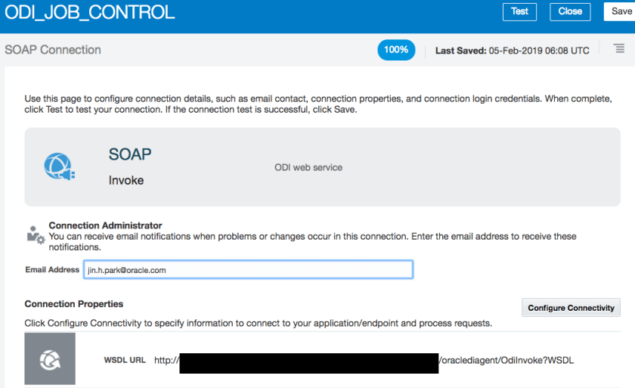635x388 pixels.
Task: Click the Connection Administrator heading
Action: click(105, 225)
